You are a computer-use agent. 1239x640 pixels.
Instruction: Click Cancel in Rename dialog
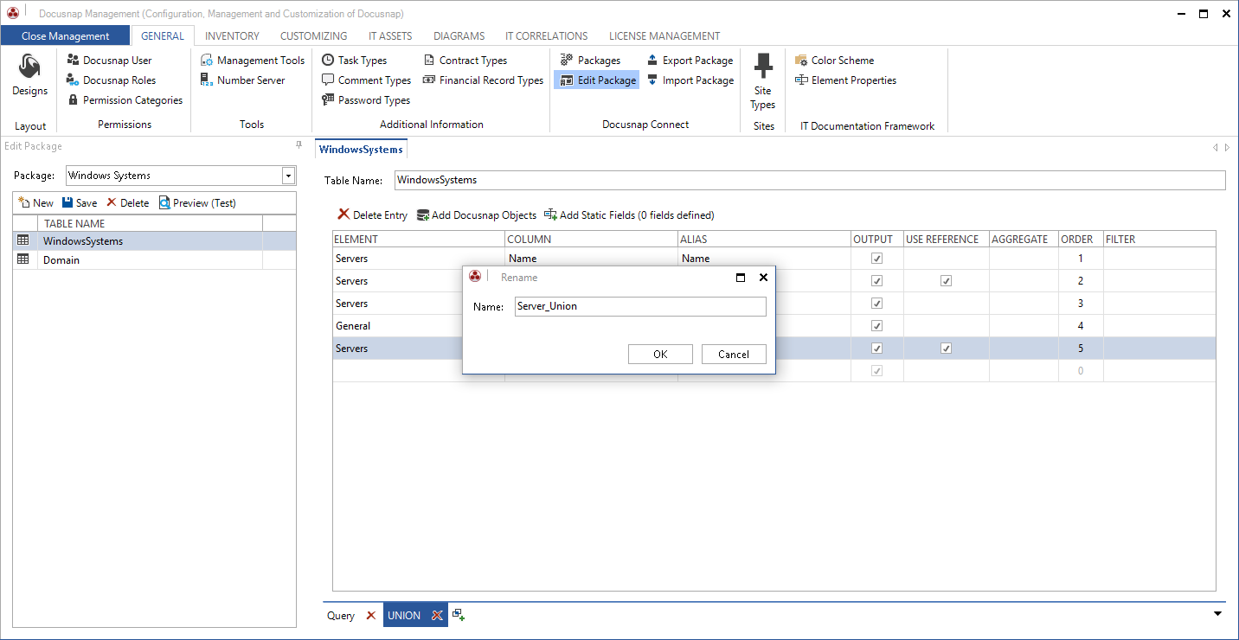point(734,354)
